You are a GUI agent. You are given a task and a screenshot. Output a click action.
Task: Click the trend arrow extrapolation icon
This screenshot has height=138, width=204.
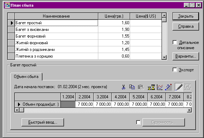point(169,87)
